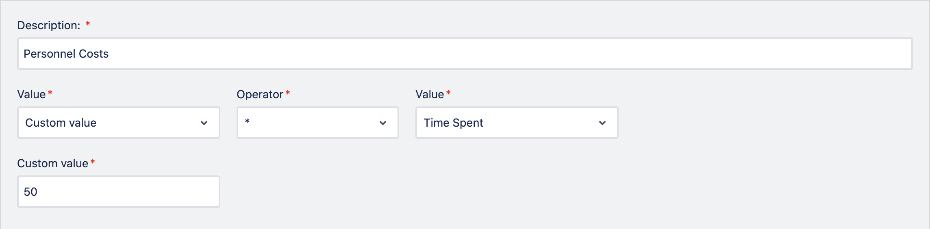930x229 pixels.
Task: Click the chevron arrow on Time Spent dropdown
Action: (x=602, y=123)
